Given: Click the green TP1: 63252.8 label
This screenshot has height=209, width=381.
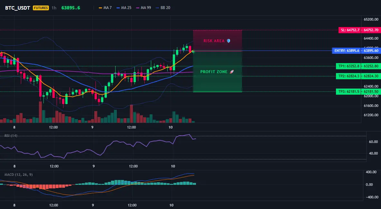Looking at the screenshot, I should point(348,66).
